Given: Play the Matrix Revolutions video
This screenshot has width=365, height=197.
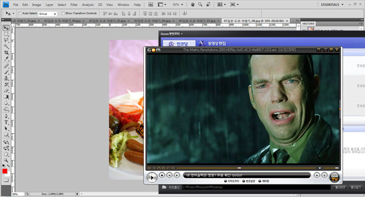Looking at the screenshot, I should pyautogui.click(x=152, y=178).
